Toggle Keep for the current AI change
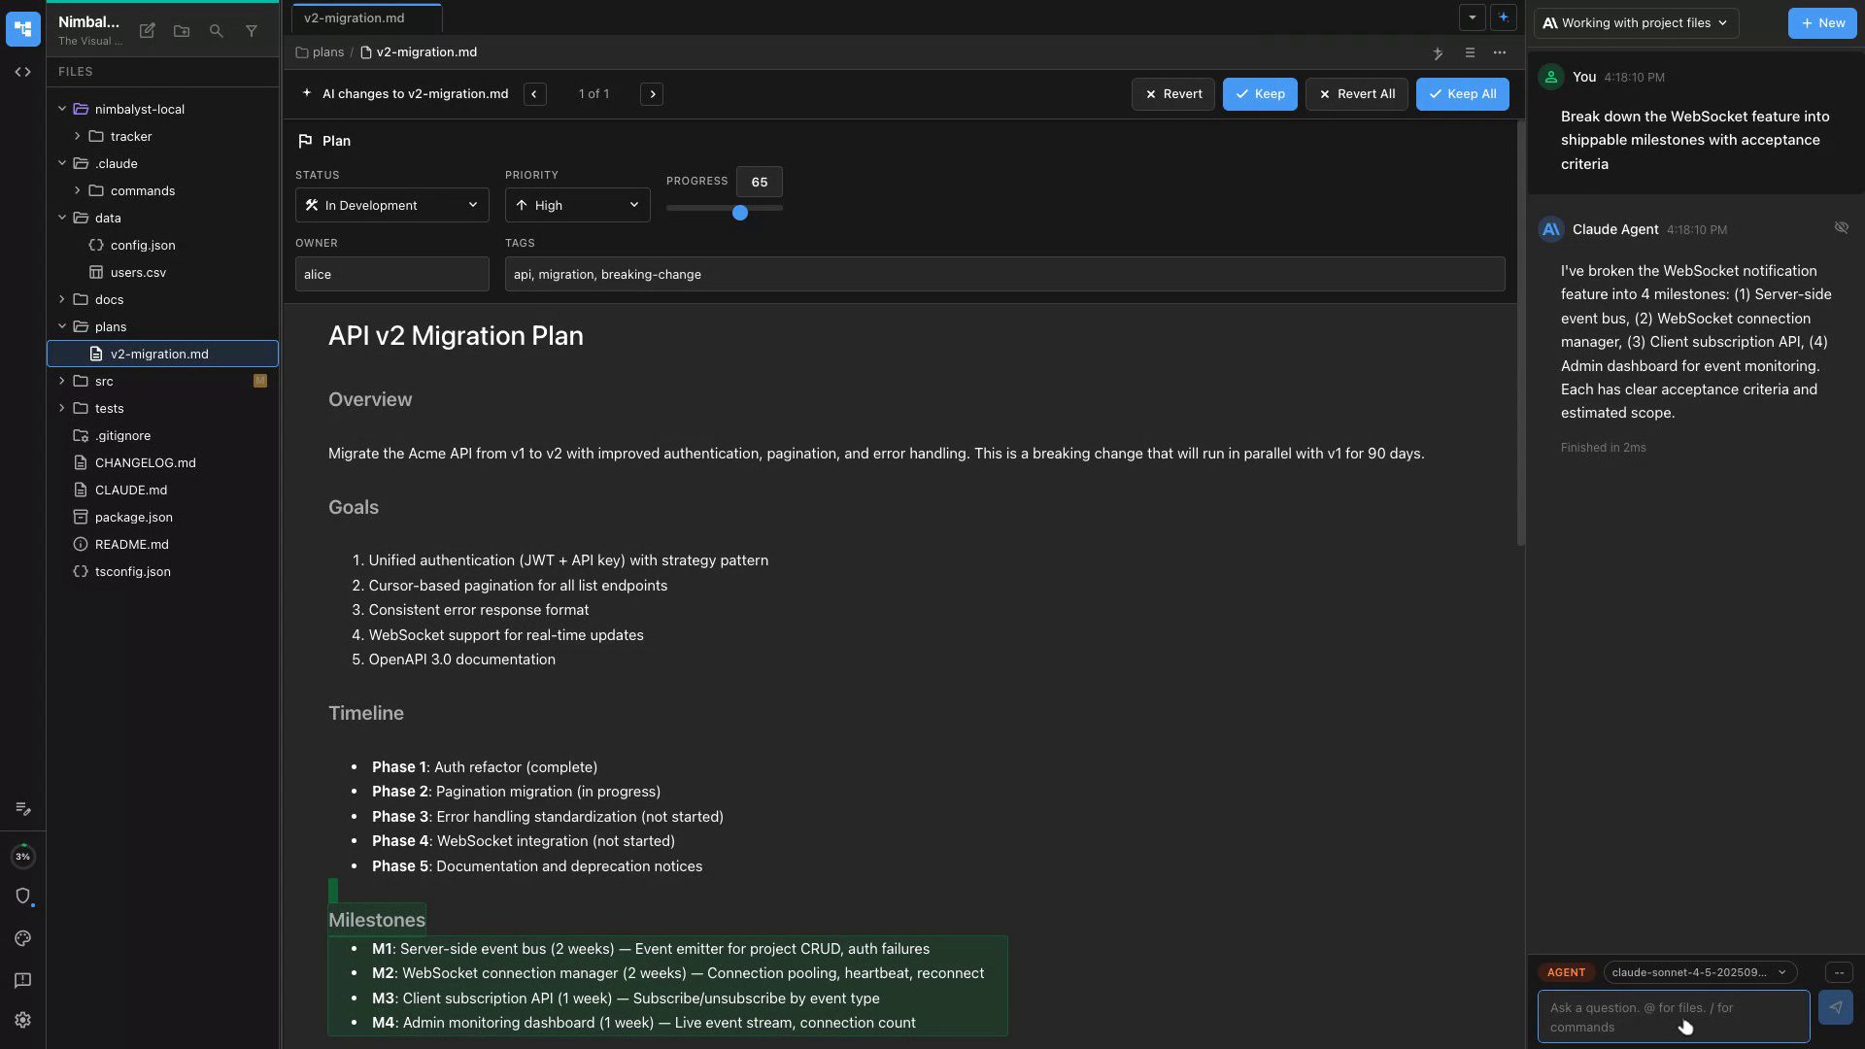Image resolution: width=1865 pixels, height=1049 pixels. click(1260, 93)
